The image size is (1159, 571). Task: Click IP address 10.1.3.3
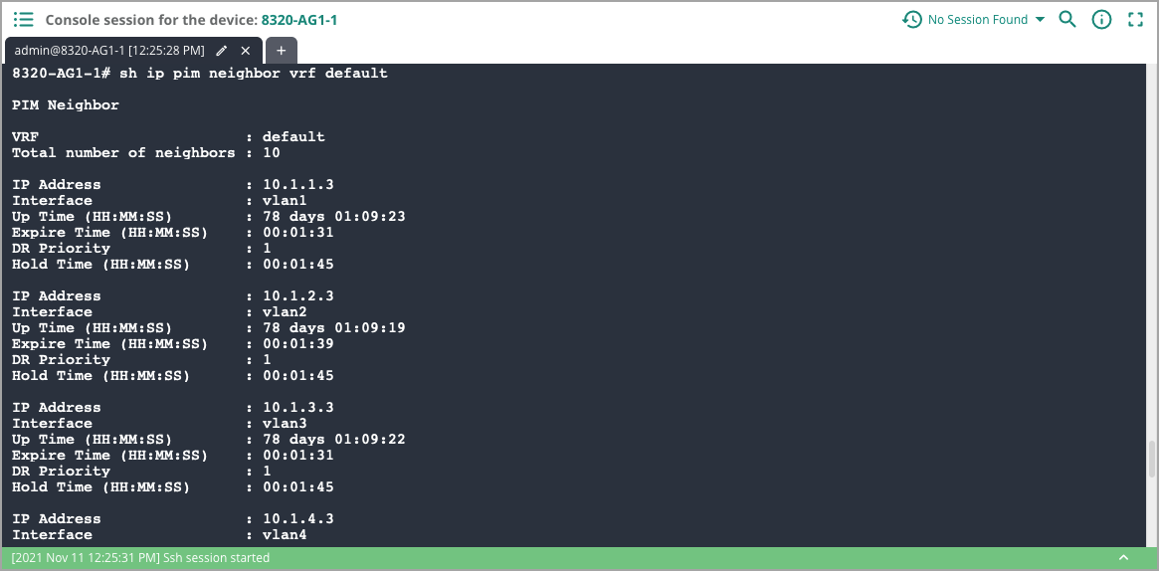pos(298,408)
